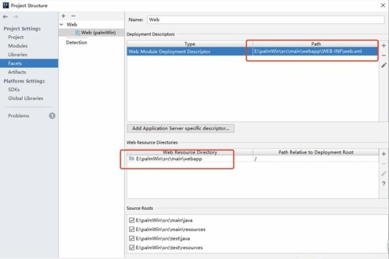This screenshot has height=259, width=389.
Task: Click Add Application Server specific descriptor button
Action: (x=181, y=128)
